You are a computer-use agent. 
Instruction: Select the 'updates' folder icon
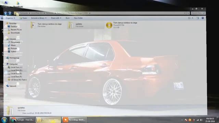tap(71, 25)
